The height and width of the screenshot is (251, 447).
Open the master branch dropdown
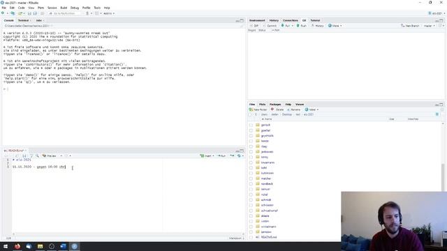(x=429, y=26)
